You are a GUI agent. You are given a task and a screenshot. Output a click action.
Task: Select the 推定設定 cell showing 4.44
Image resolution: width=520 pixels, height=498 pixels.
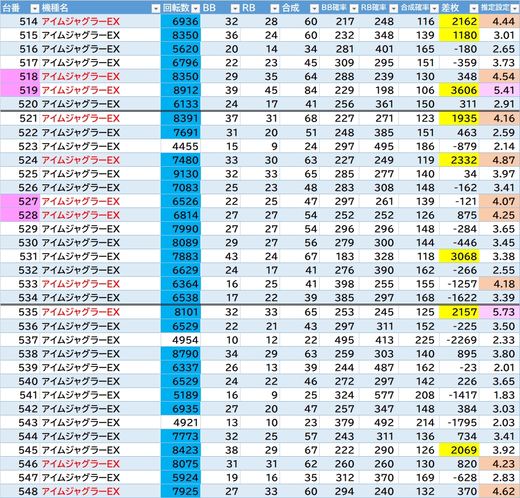click(499, 21)
